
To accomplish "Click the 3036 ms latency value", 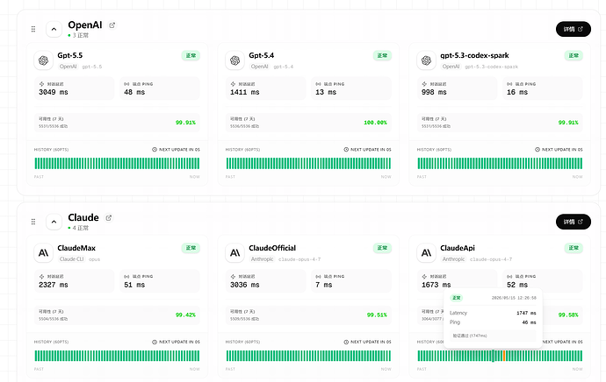I will point(245,285).
